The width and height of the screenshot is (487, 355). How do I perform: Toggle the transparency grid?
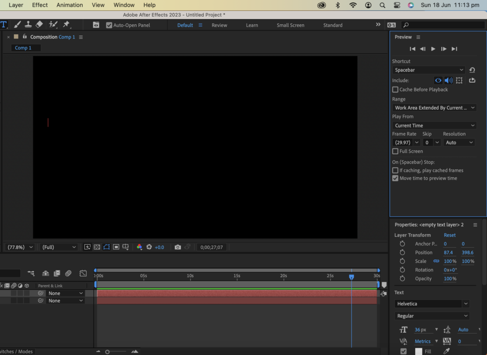[x=97, y=247]
